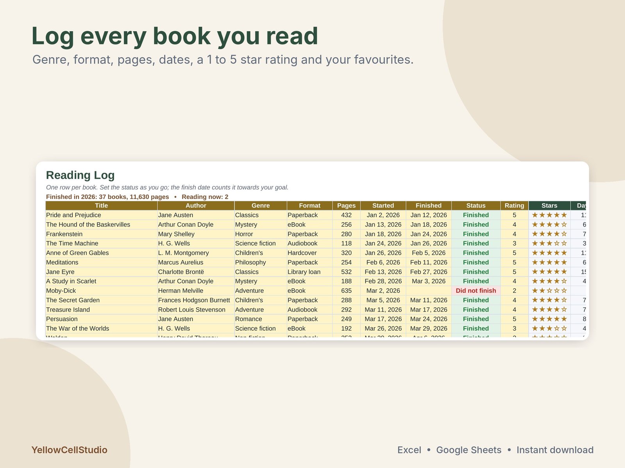Click the Jane Eyre title cell
The width and height of the screenshot is (625, 468).
[102, 272]
